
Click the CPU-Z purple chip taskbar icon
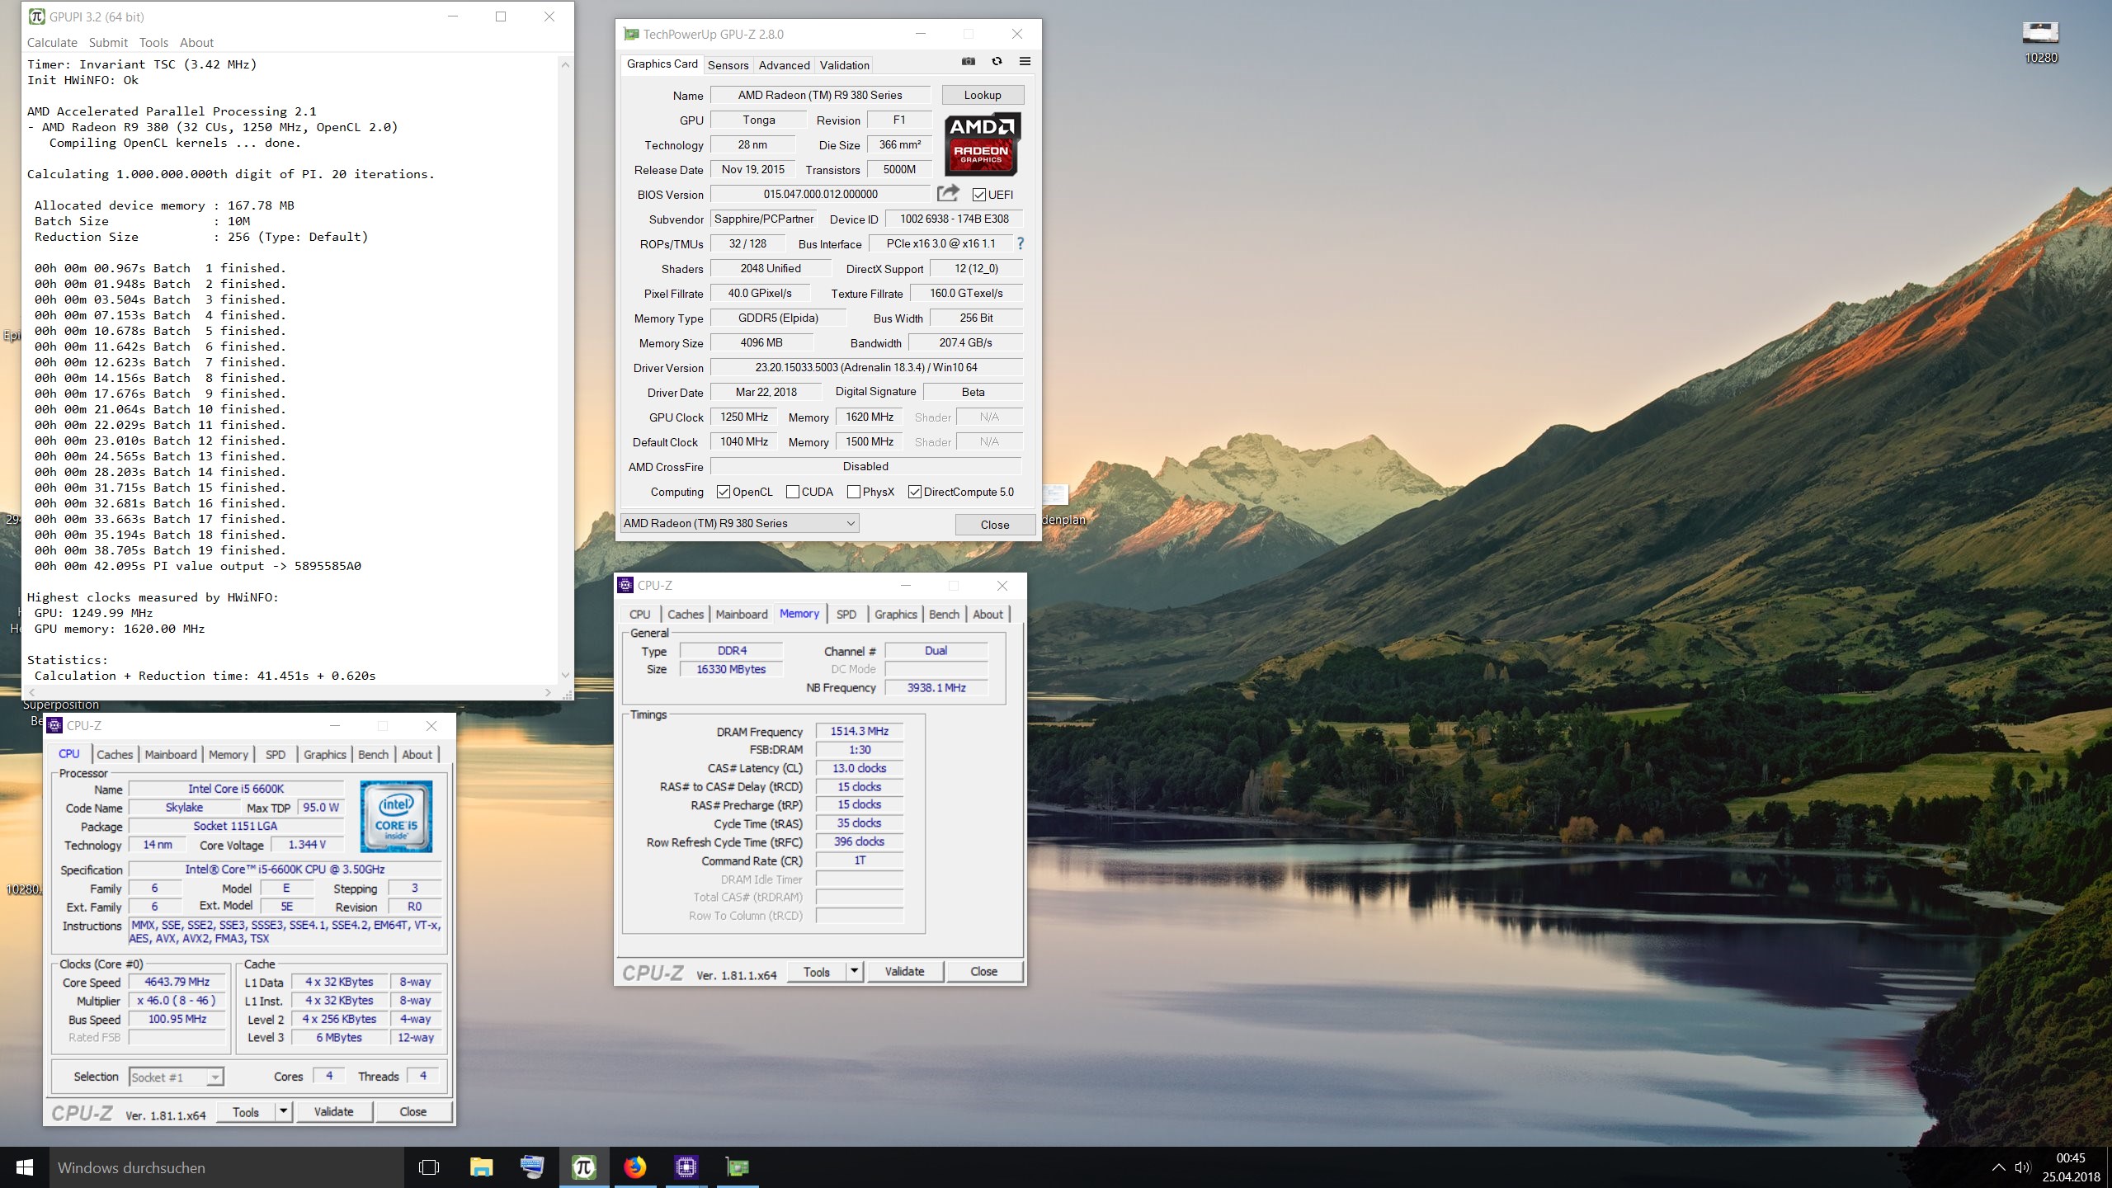pos(686,1167)
